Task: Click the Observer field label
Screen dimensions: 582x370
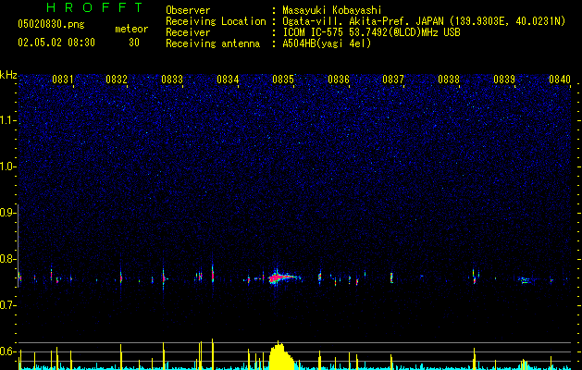Action: tap(188, 10)
